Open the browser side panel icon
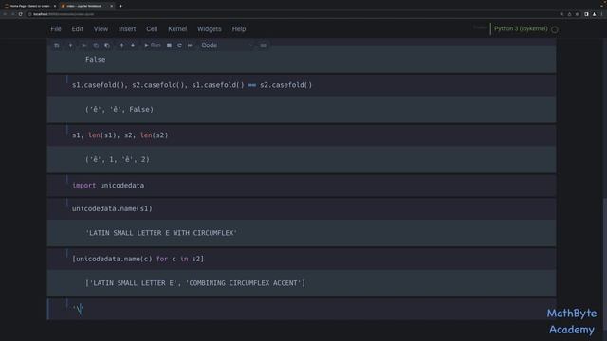Viewport: 607px width, 341px height. (x=586, y=14)
